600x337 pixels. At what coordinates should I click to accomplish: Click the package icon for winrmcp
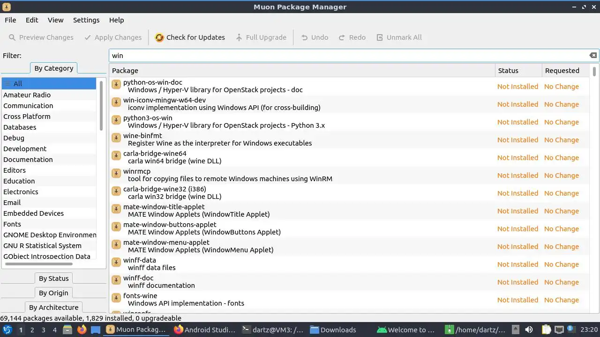coord(116,173)
